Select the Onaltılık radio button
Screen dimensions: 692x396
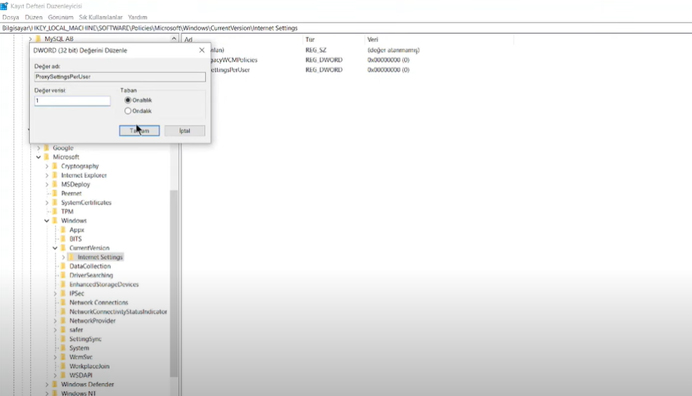128,100
